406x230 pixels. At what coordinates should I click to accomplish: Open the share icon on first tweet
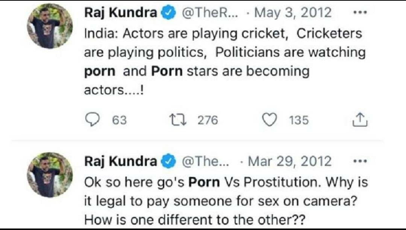point(360,120)
